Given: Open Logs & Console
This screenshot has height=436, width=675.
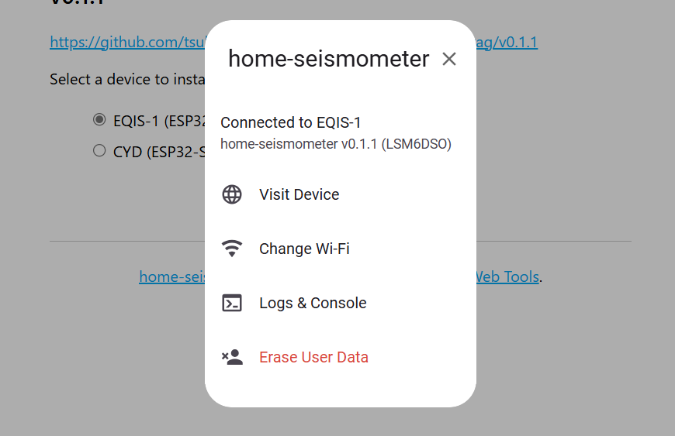Looking at the screenshot, I should [x=313, y=303].
